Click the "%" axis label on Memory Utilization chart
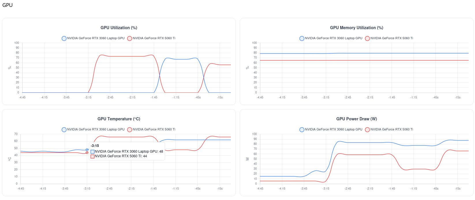The height and width of the screenshot is (200, 475). 248,68
